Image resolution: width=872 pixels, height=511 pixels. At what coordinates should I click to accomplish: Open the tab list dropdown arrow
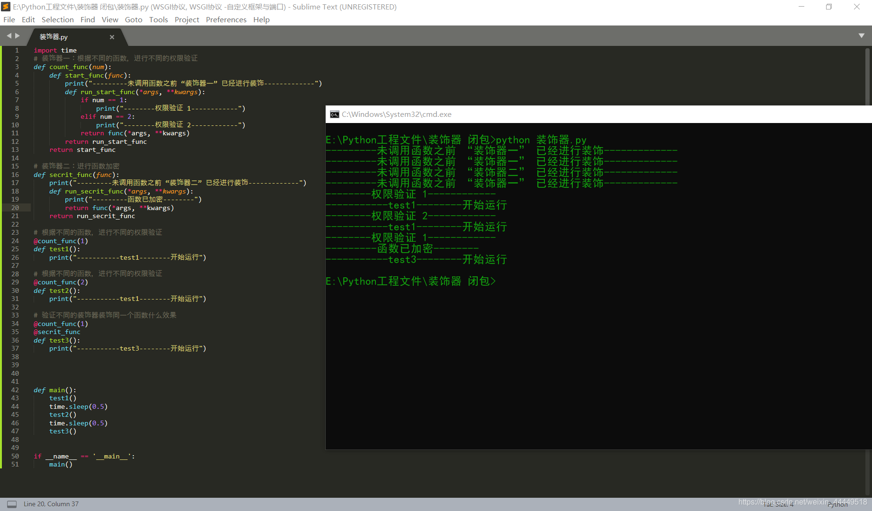tap(862, 35)
